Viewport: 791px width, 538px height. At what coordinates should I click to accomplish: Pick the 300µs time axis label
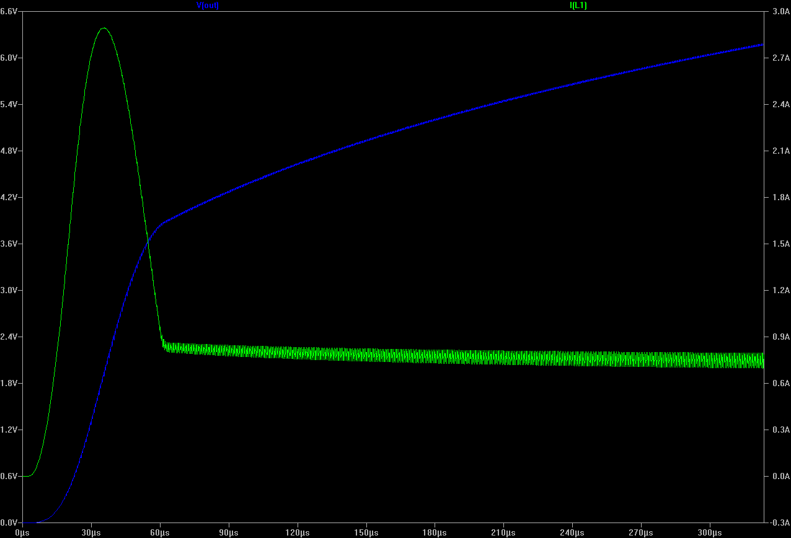point(710,533)
